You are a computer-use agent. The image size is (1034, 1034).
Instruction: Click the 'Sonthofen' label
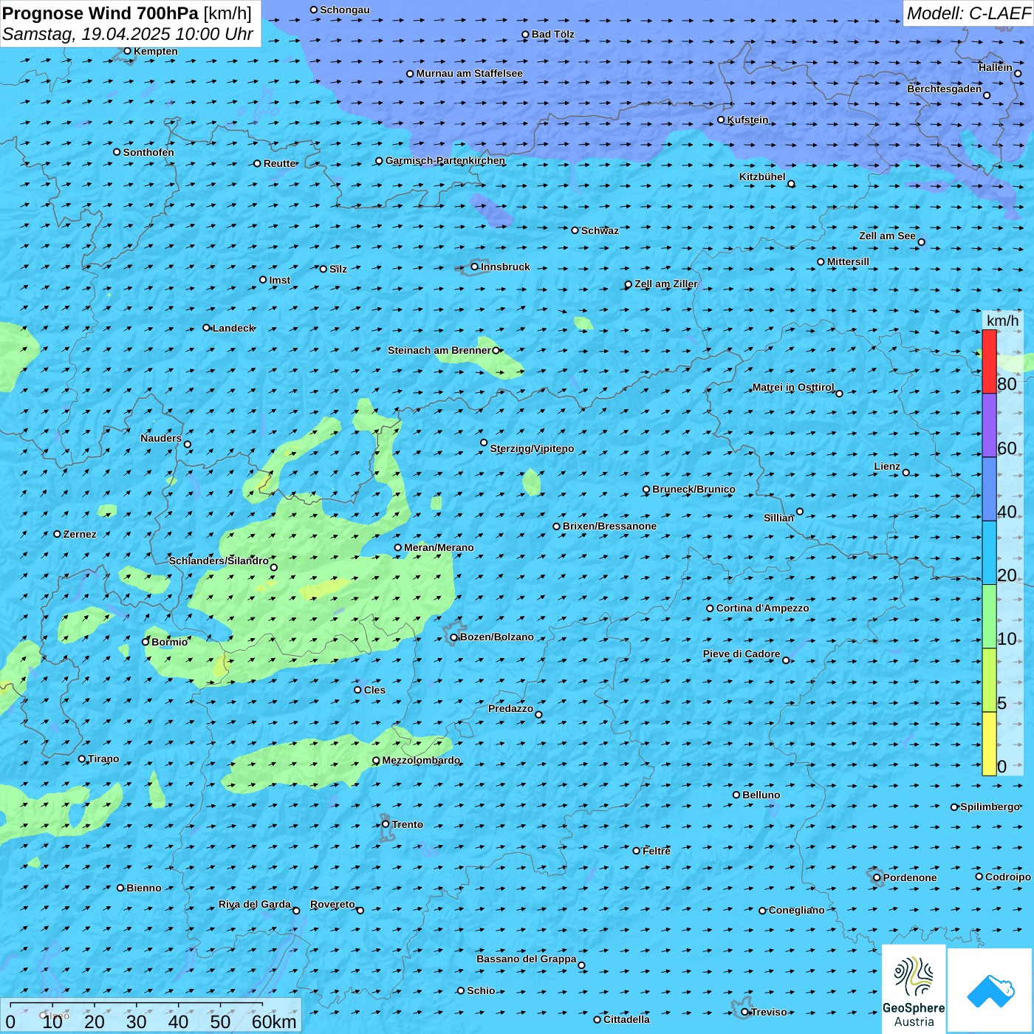148,152
